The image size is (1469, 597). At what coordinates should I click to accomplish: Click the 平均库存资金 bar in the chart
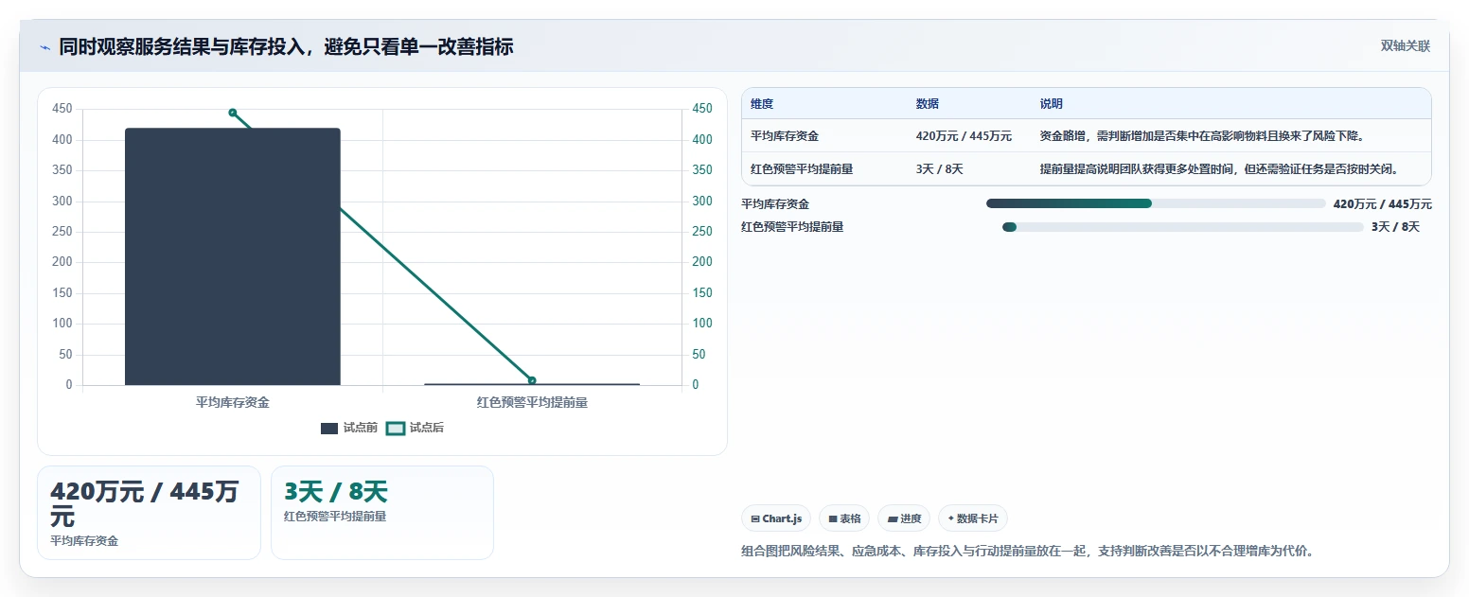click(233, 256)
